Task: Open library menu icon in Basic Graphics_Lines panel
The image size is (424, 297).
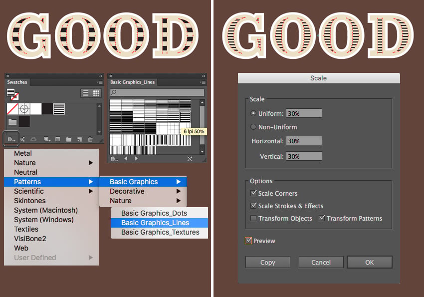Action: pyautogui.click(x=114, y=159)
